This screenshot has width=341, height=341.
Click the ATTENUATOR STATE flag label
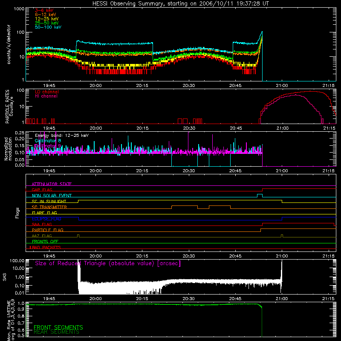pyautogui.click(x=52, y=184)
